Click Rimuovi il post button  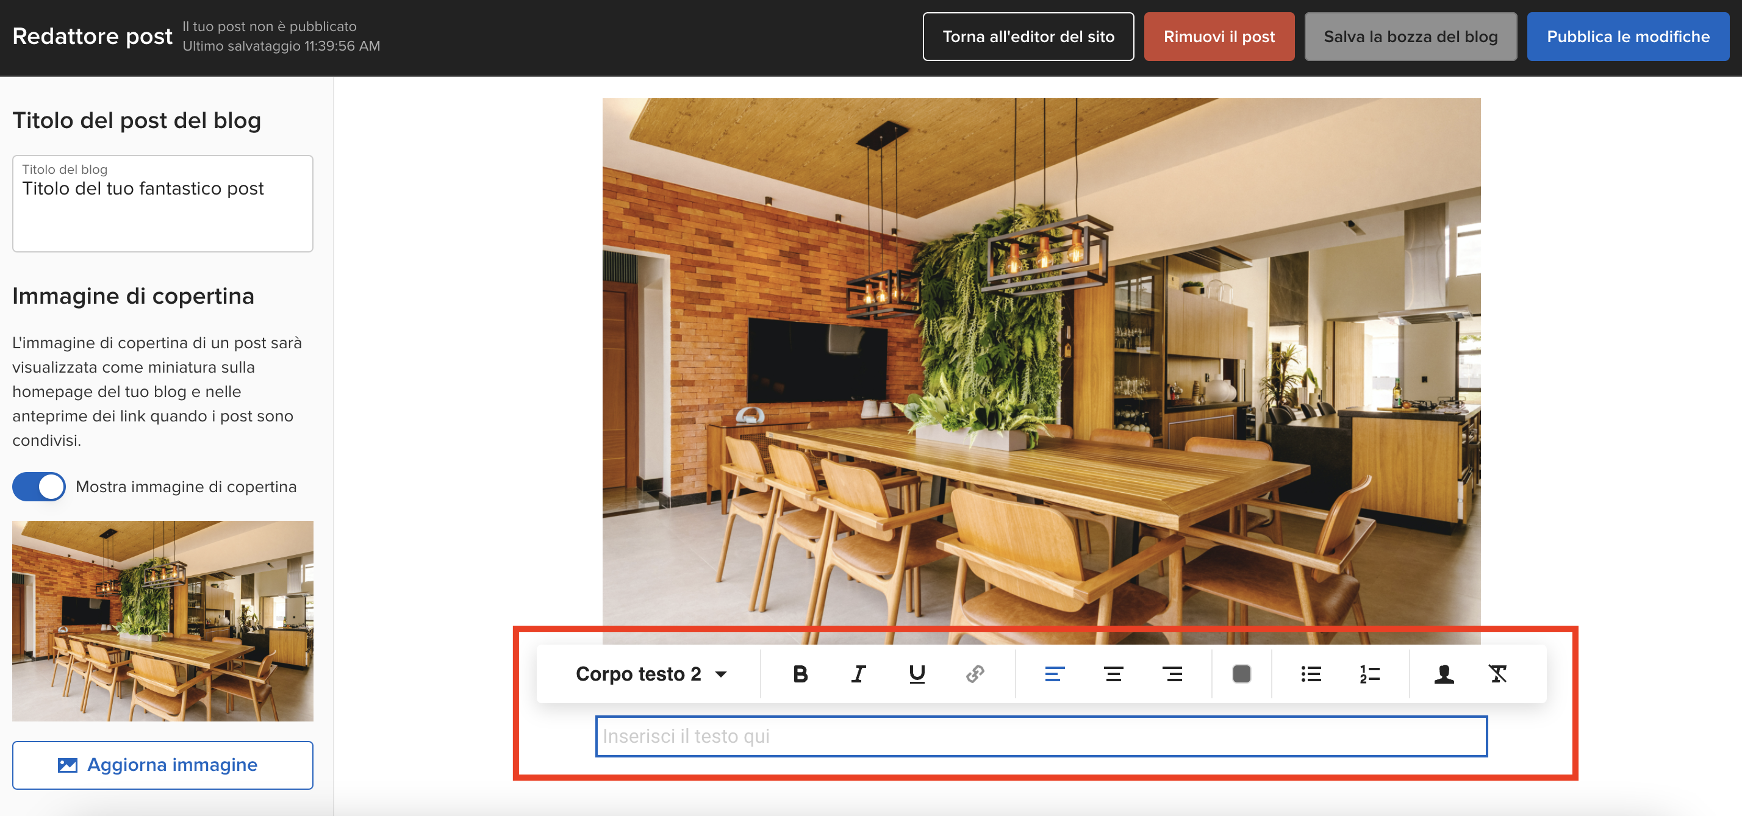tap(1219, 37)
